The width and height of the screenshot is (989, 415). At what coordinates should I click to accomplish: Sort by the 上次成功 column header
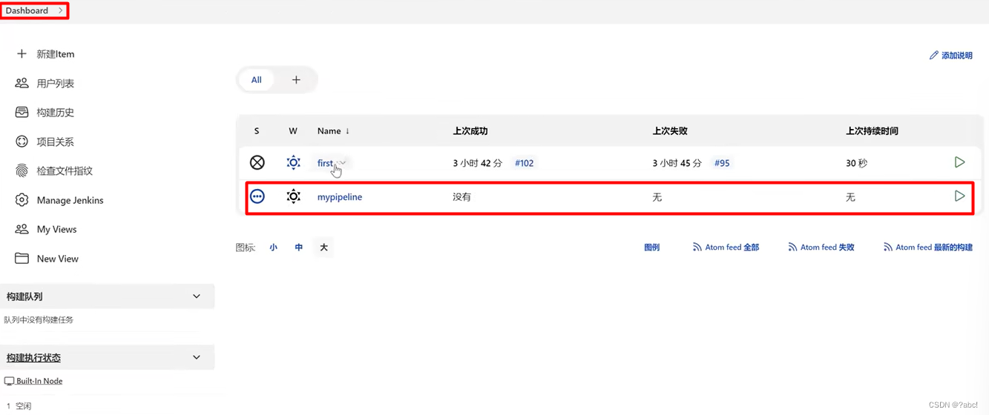click(470, 131)
